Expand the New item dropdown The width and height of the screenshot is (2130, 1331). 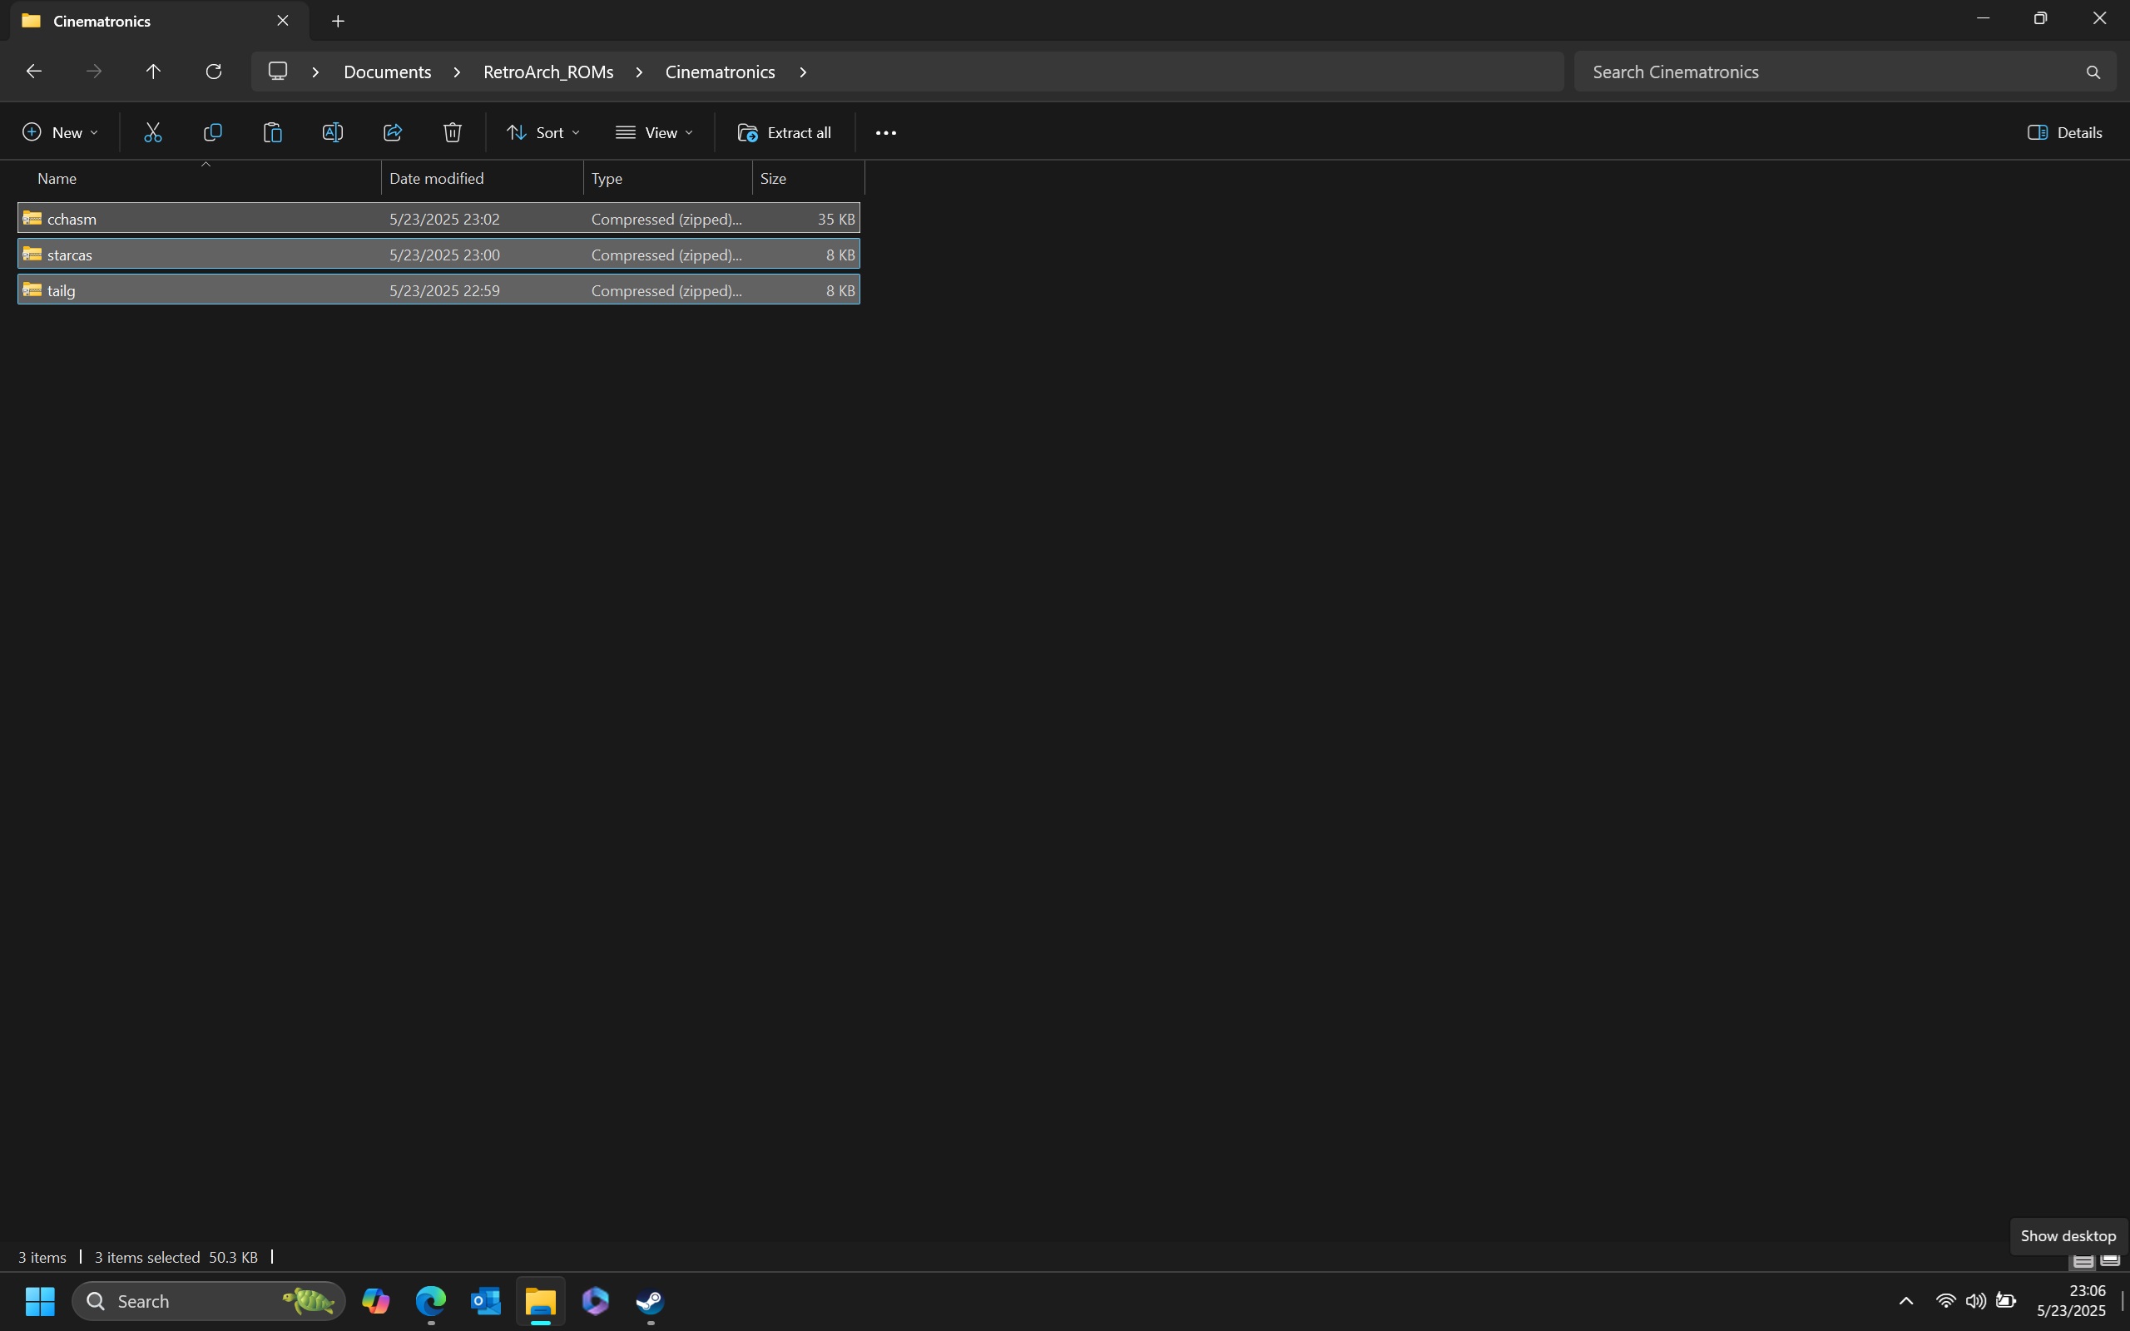tap(60, 133)
